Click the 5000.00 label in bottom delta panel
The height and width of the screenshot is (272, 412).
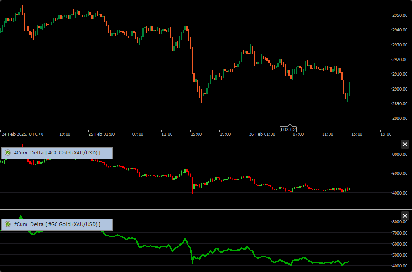pos(400,255)
